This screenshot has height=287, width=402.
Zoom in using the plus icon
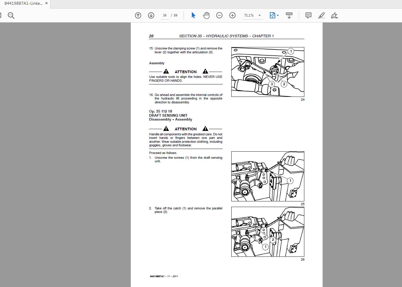pos(232,15)
